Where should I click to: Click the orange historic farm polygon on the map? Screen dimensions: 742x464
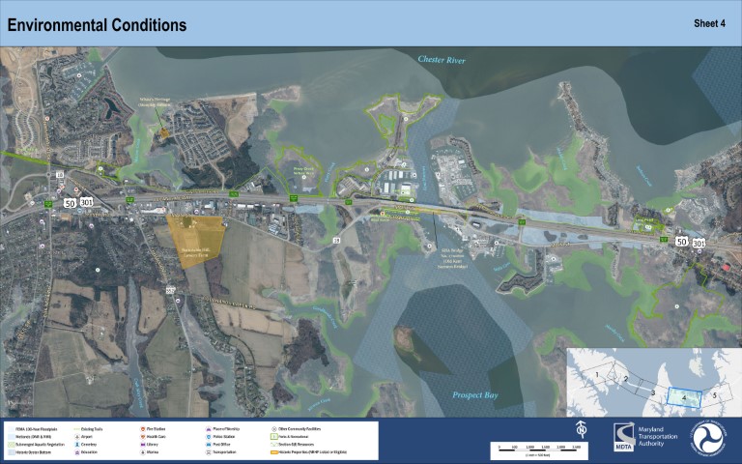(x=197, y=240)
